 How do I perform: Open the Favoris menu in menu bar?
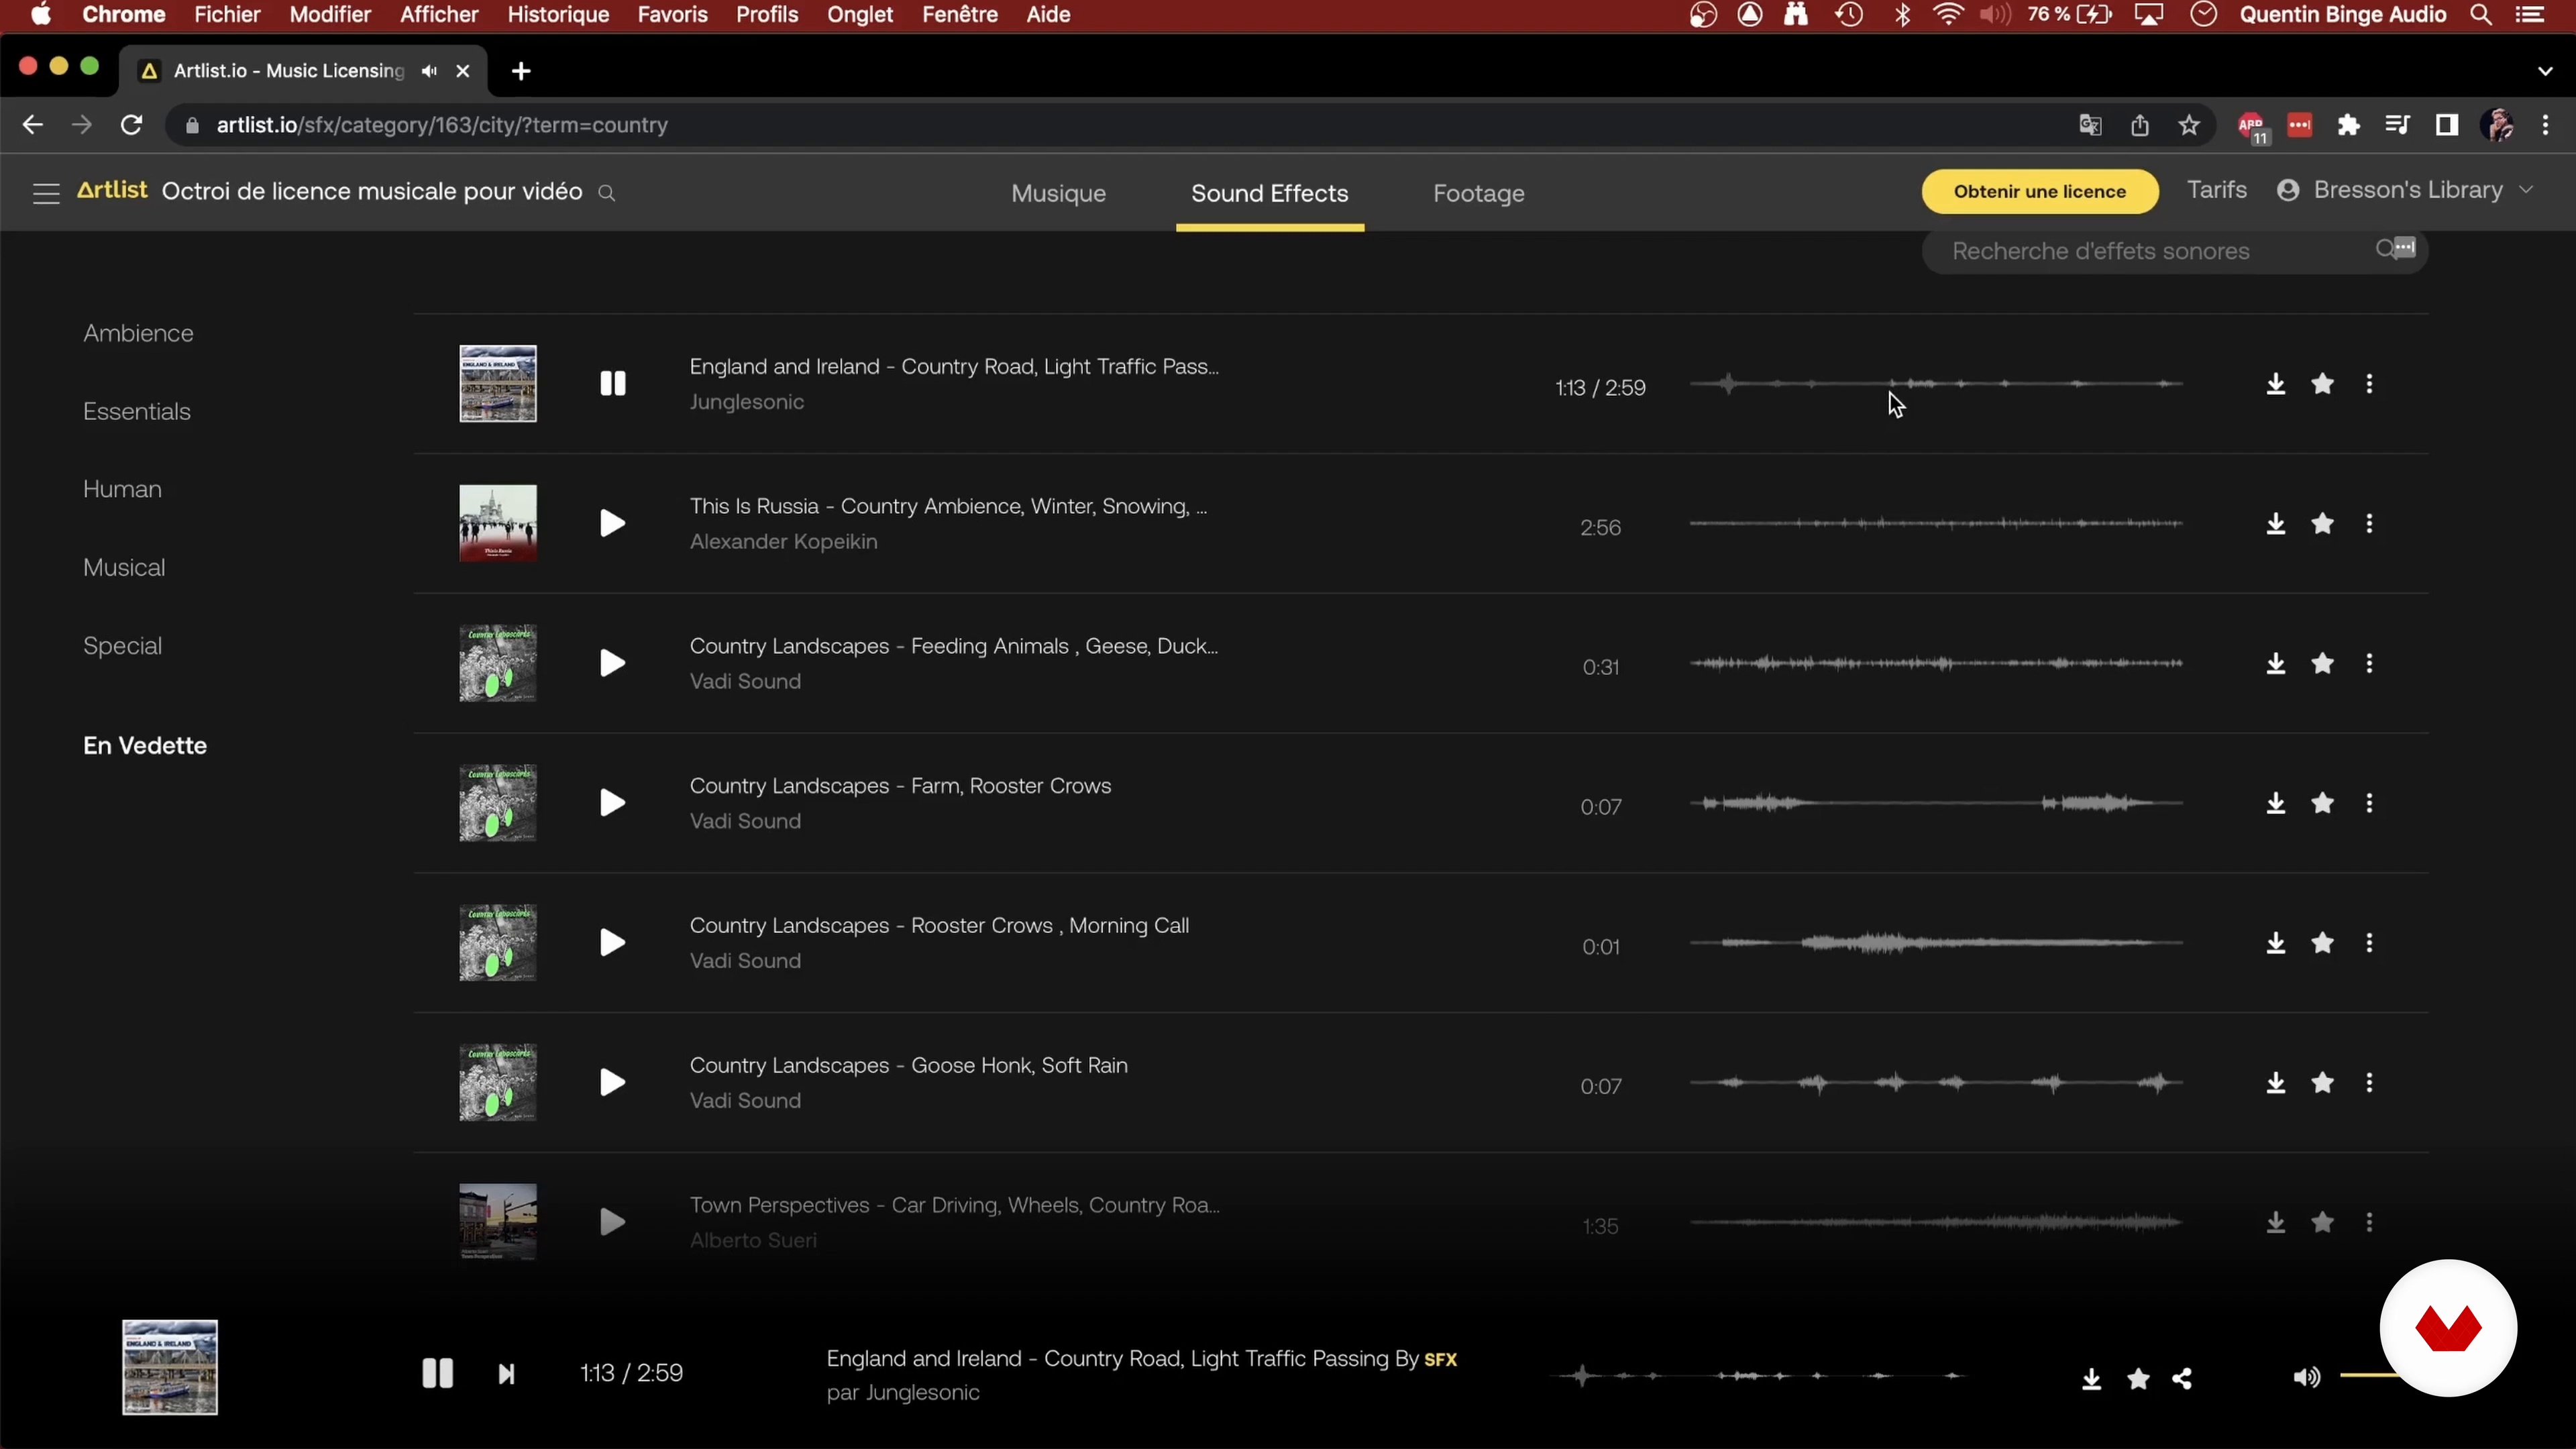pos(672,15)
